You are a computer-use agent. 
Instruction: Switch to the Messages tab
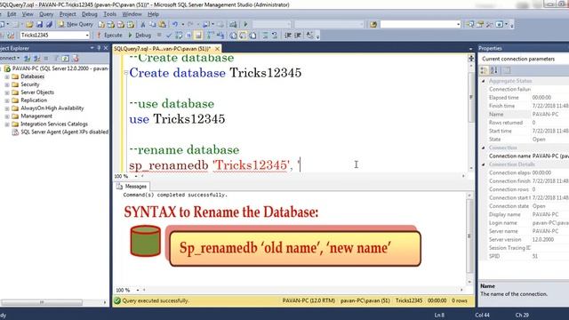[132, 186]
